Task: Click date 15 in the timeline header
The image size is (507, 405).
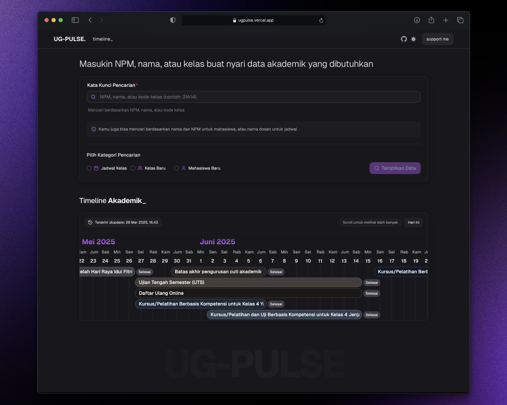Action: point(368,261)
